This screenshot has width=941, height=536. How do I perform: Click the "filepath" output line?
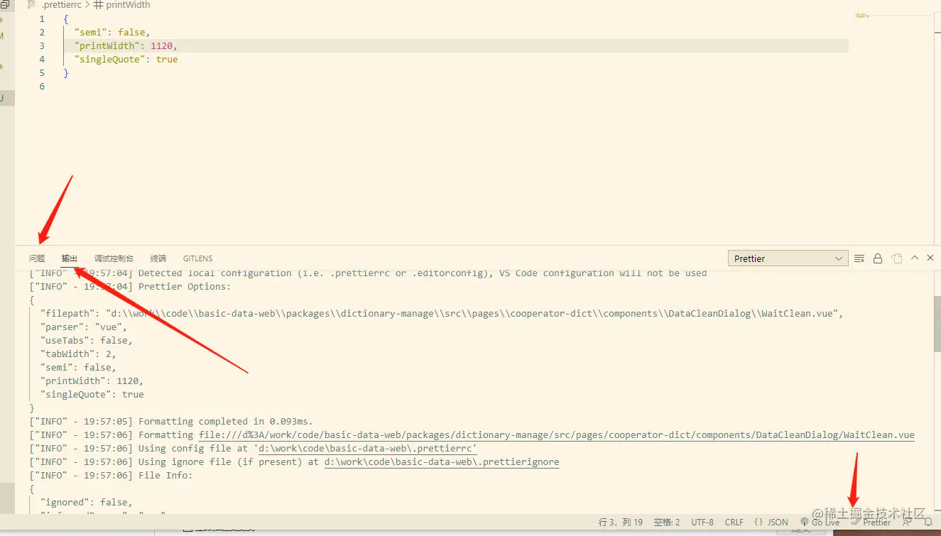[x=442, y=313]
